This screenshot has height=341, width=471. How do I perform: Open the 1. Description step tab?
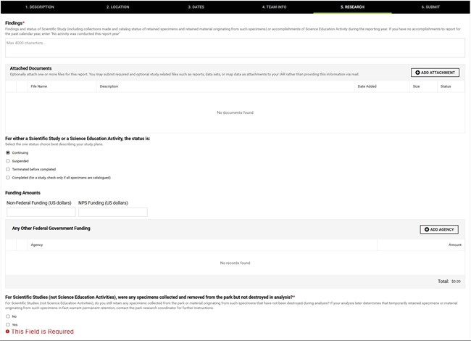tap(40, 7)
